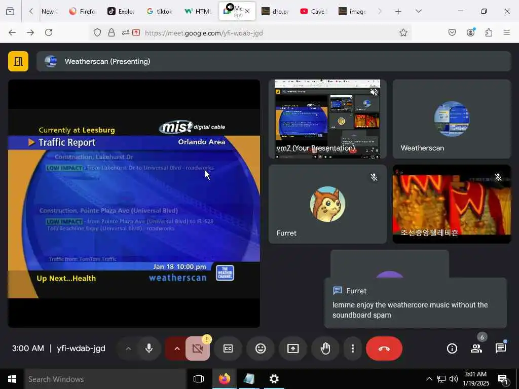Click the meeting code yfi-wdab-jgd
The width and height of the screenshot is (519, 389).
[x=81, y=348]
